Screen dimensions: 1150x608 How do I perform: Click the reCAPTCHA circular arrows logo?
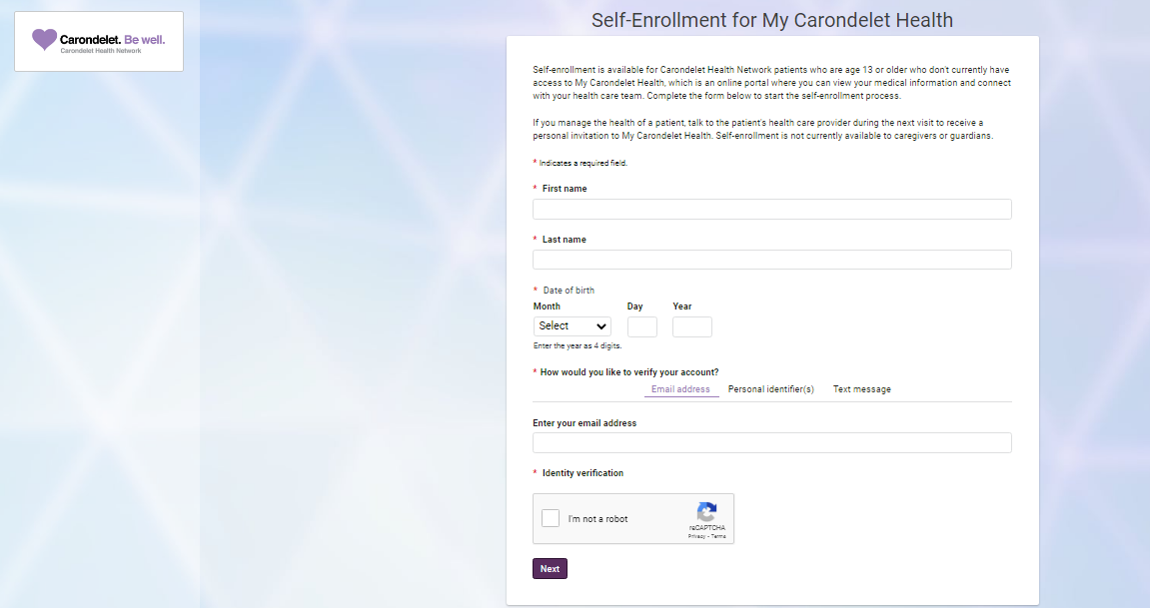tap(706, 511)
